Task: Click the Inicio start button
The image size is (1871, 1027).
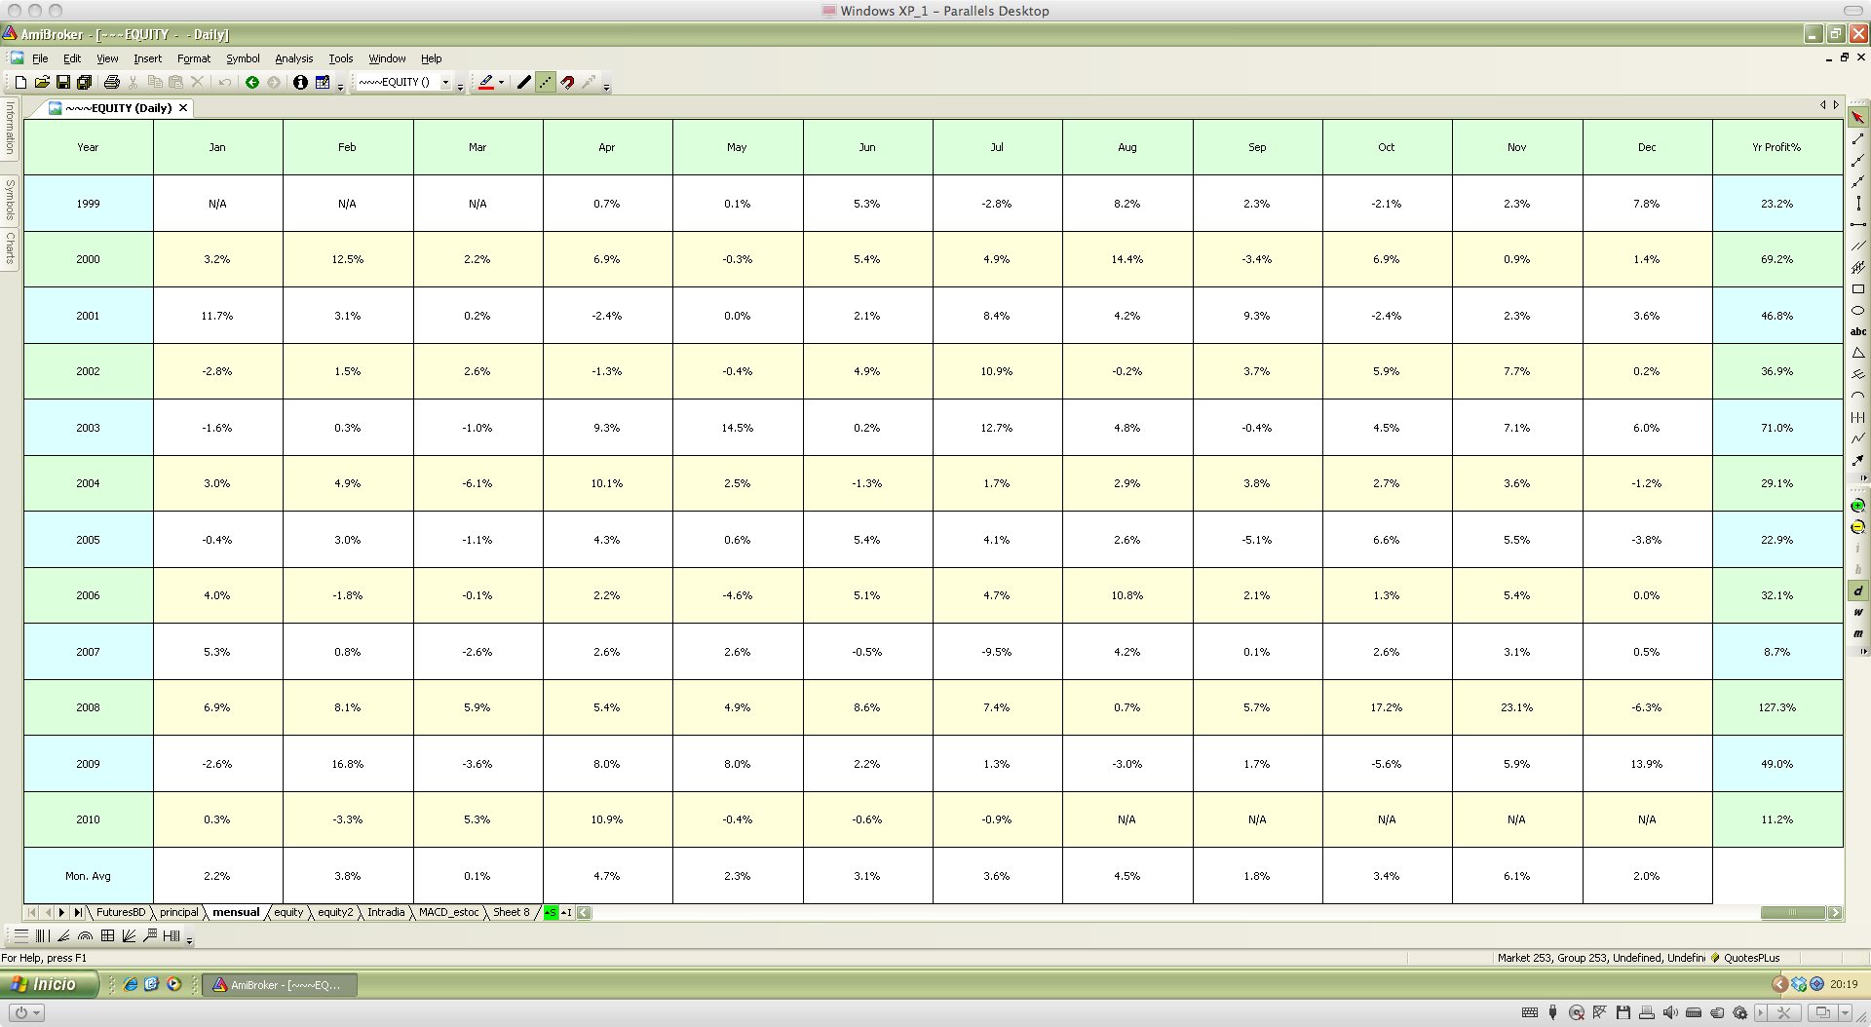Action: coord(50,984)
